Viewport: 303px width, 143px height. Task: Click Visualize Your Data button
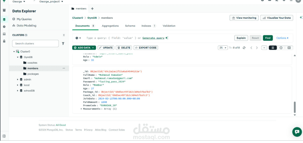point(277,18)
